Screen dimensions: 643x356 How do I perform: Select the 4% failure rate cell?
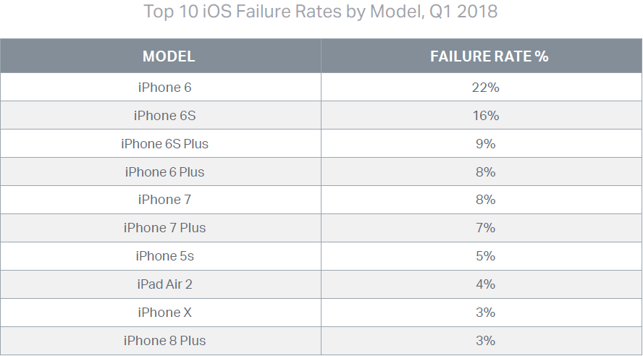point(482,284)
